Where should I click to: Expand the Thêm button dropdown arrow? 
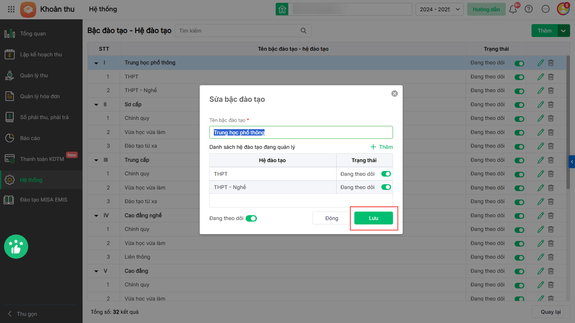(564, 31)
